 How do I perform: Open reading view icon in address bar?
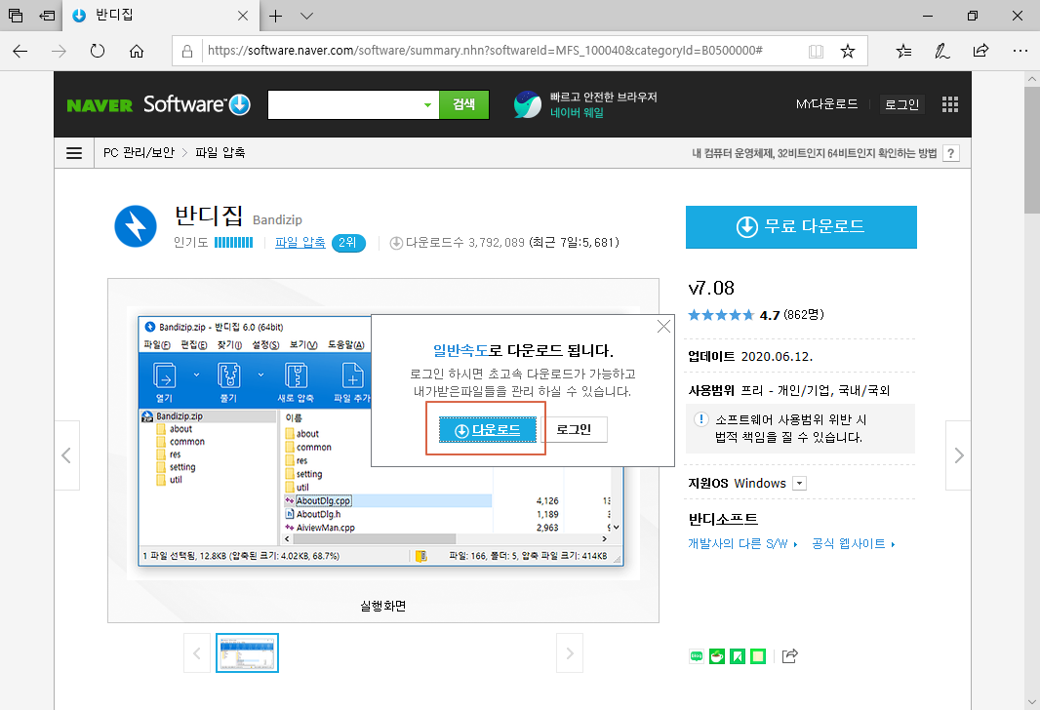click(816, 51)
